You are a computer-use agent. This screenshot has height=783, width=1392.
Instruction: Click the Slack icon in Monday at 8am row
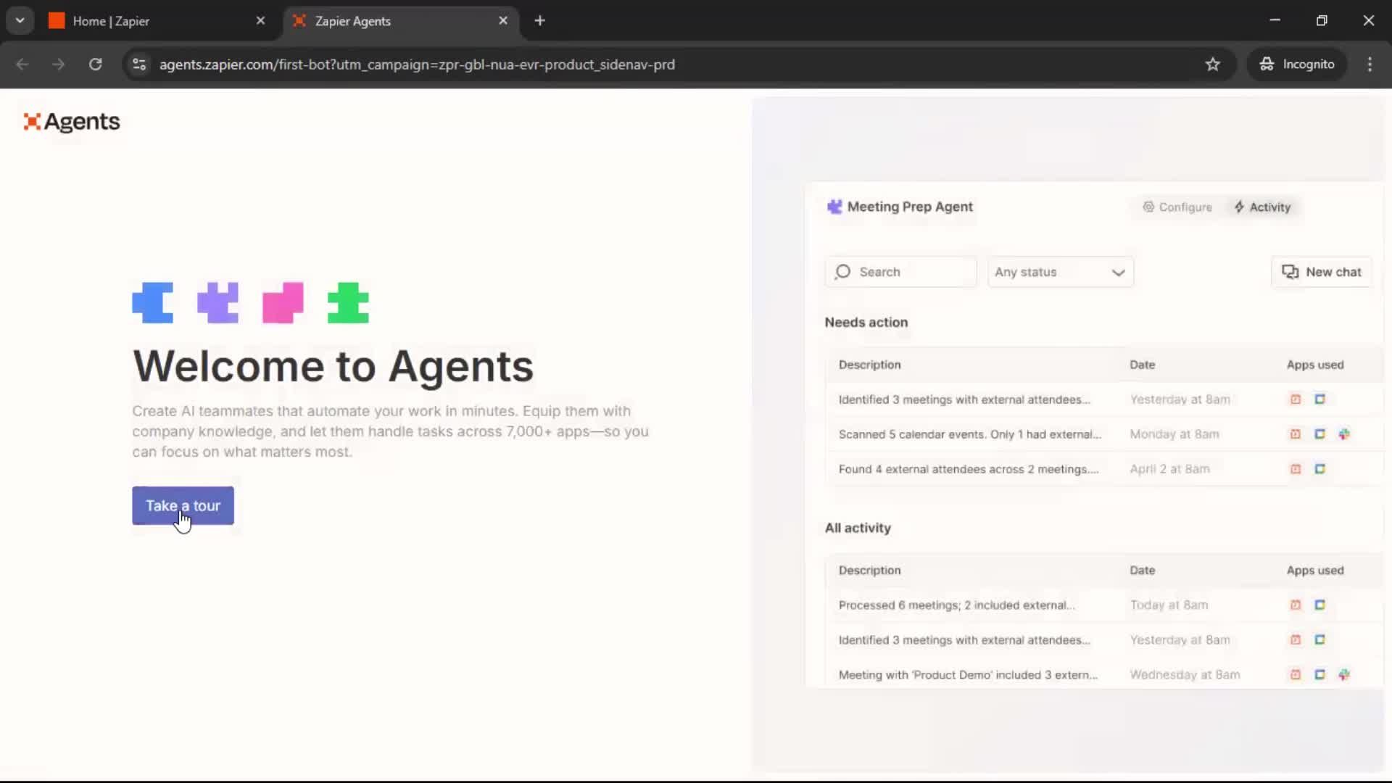coord(1344,434)
